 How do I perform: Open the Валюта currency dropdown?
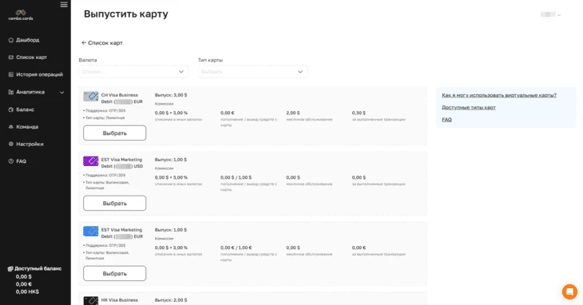pyautogui.click(x=133, y=71)
